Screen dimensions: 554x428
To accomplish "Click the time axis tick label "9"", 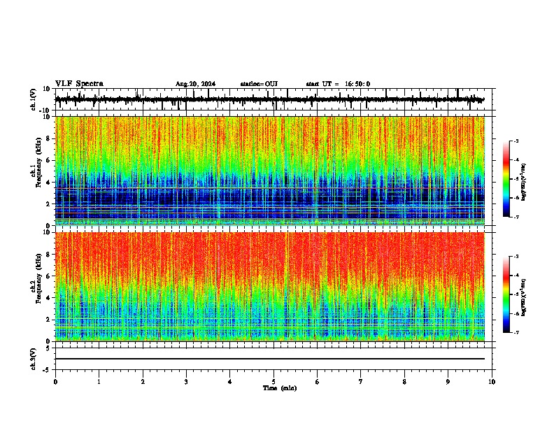I will [x=448, y=382].
